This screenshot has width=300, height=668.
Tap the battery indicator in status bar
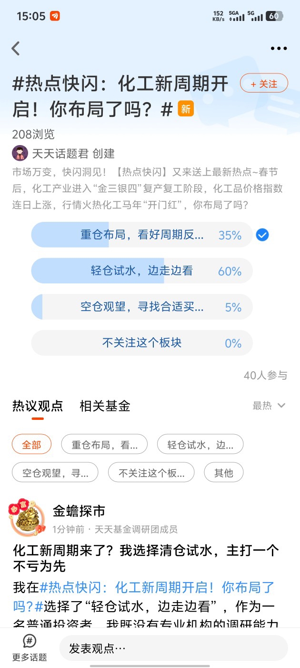274,16
